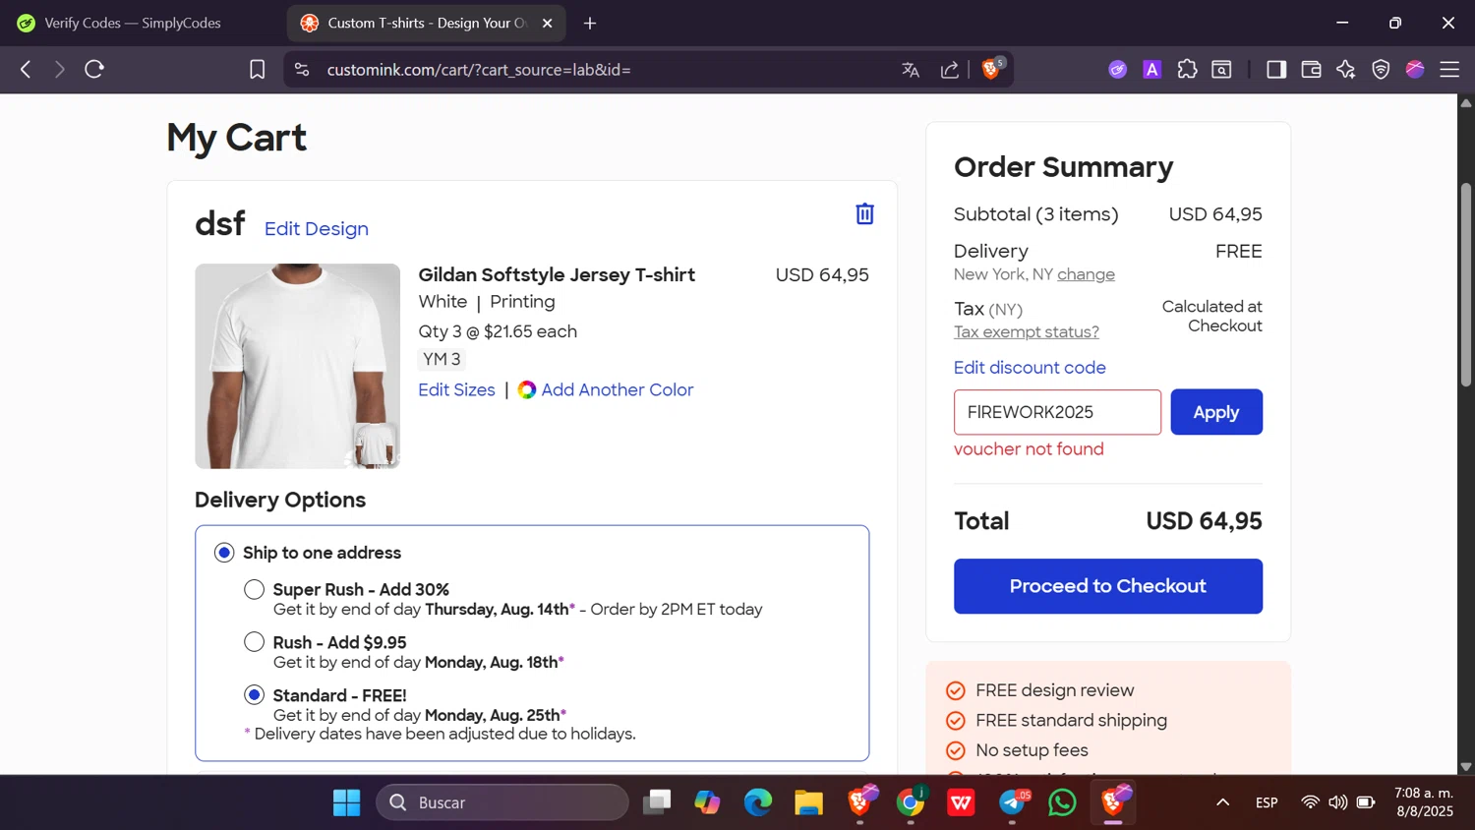This screenshot has height=830, width=1475.
Task: Switch to Verify Codes SimplyCodes tab
Action: click(133, 23)
